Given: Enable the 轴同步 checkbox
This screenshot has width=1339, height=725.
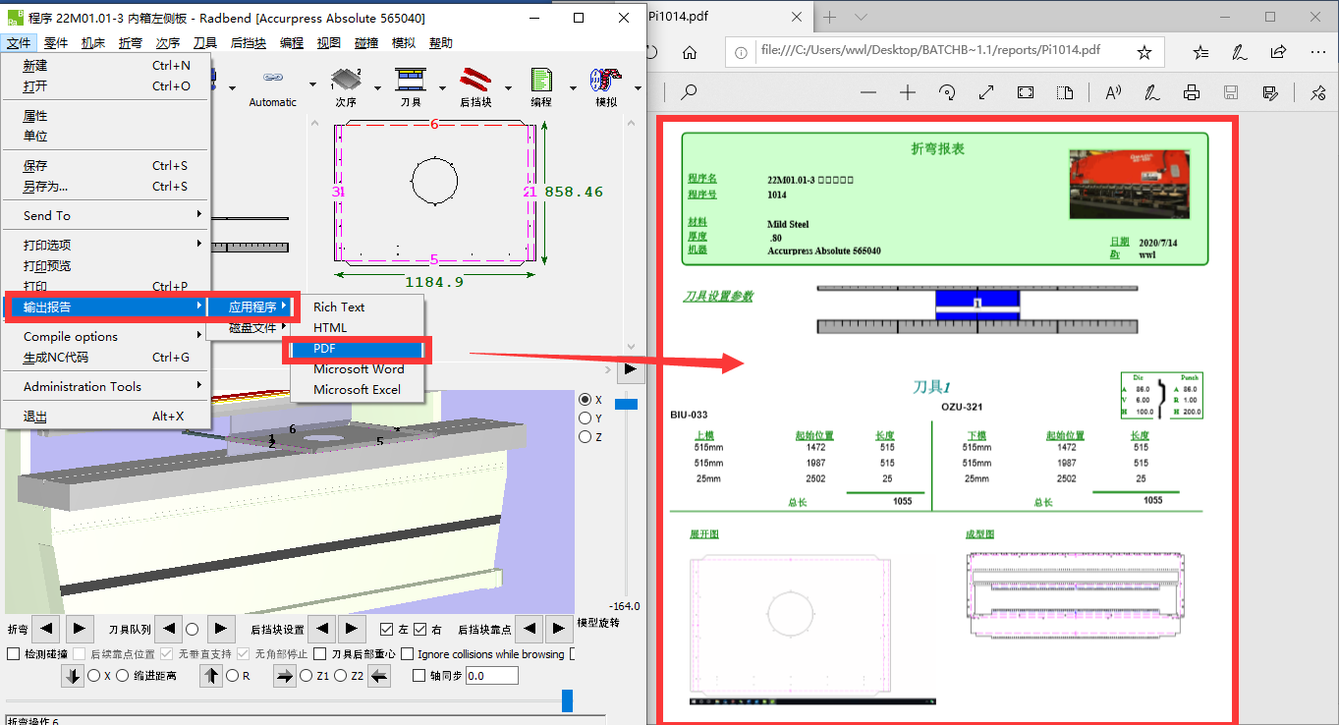Looking at the screenshot, I should pos(419,676).
